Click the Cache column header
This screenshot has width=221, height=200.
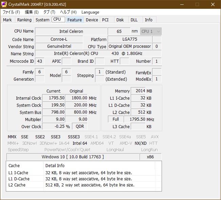click(x=25, y=165)
